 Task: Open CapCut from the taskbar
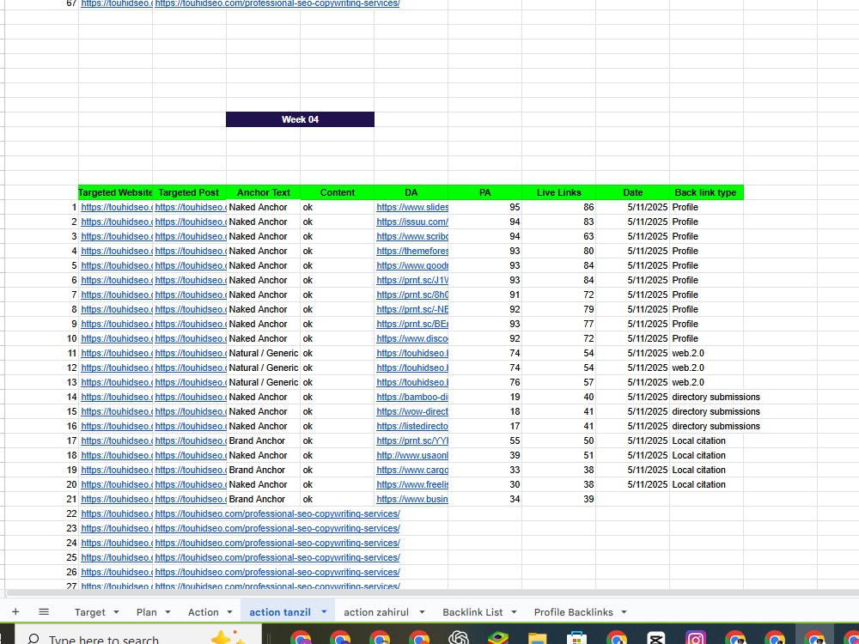[x=655, y=638]
